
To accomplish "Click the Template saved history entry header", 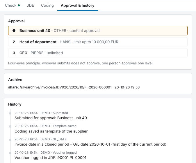I will click(45, 126).
